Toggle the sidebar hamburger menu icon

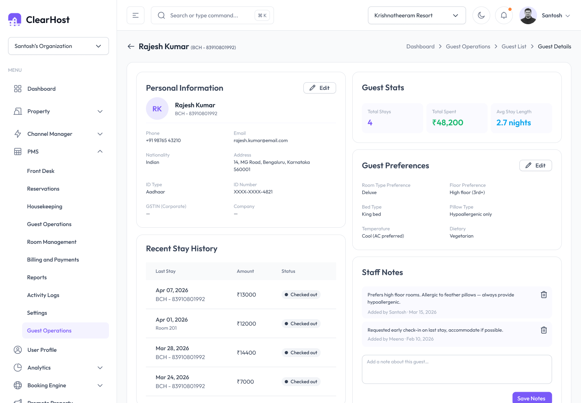[x=136, y=15]
